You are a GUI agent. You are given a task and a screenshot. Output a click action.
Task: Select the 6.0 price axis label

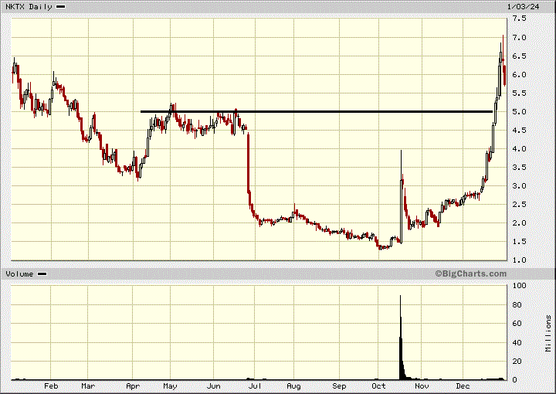click(x=519, y=74)
